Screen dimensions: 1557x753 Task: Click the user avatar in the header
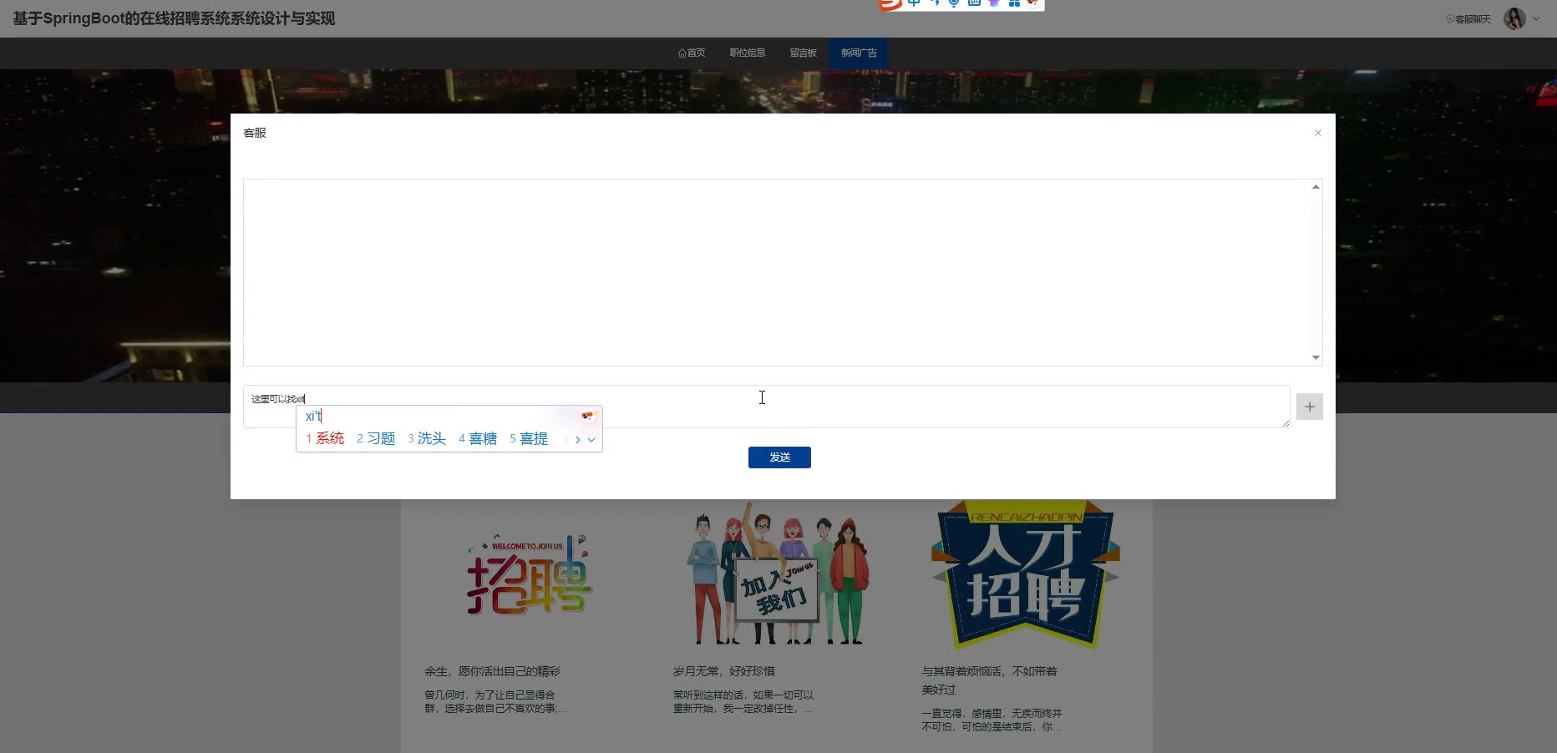pyautogui.click(x=1514, y=18)
